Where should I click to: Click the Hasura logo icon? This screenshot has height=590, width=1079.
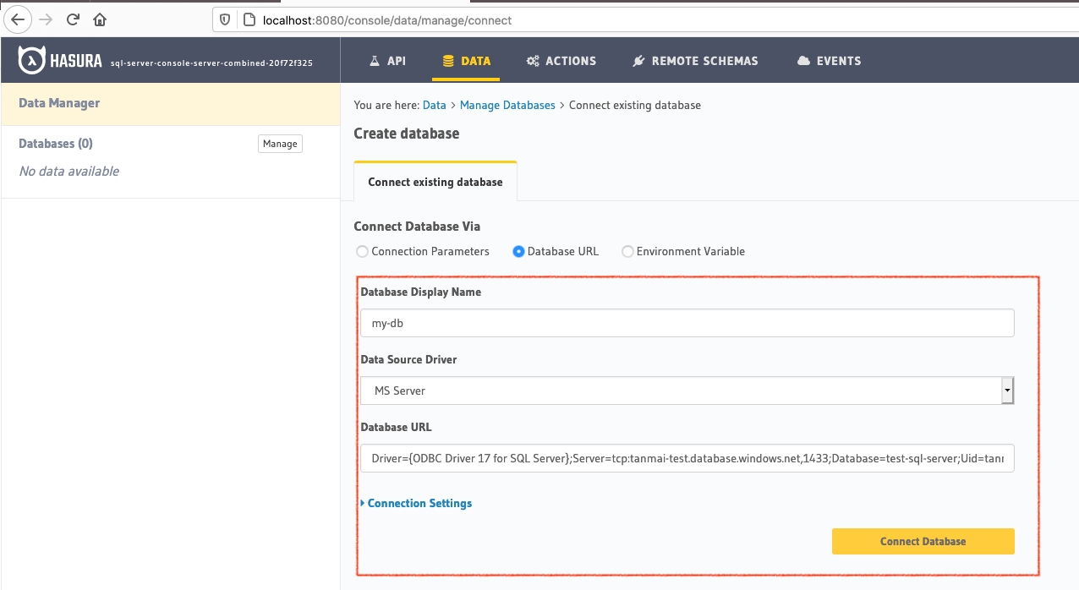tap(32, 61)
